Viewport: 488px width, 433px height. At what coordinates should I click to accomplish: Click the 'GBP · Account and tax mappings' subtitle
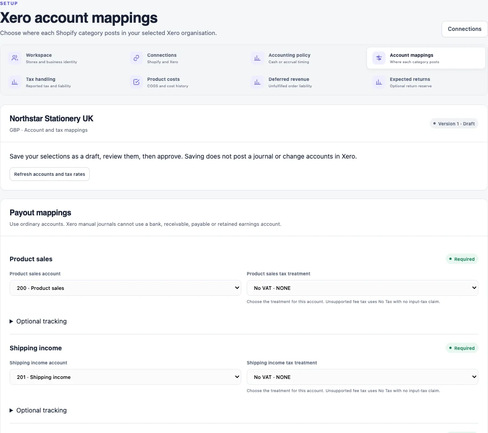(x=49, y=130)
